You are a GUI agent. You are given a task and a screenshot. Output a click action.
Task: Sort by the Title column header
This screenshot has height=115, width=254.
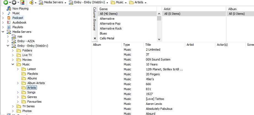pos(148,45)
